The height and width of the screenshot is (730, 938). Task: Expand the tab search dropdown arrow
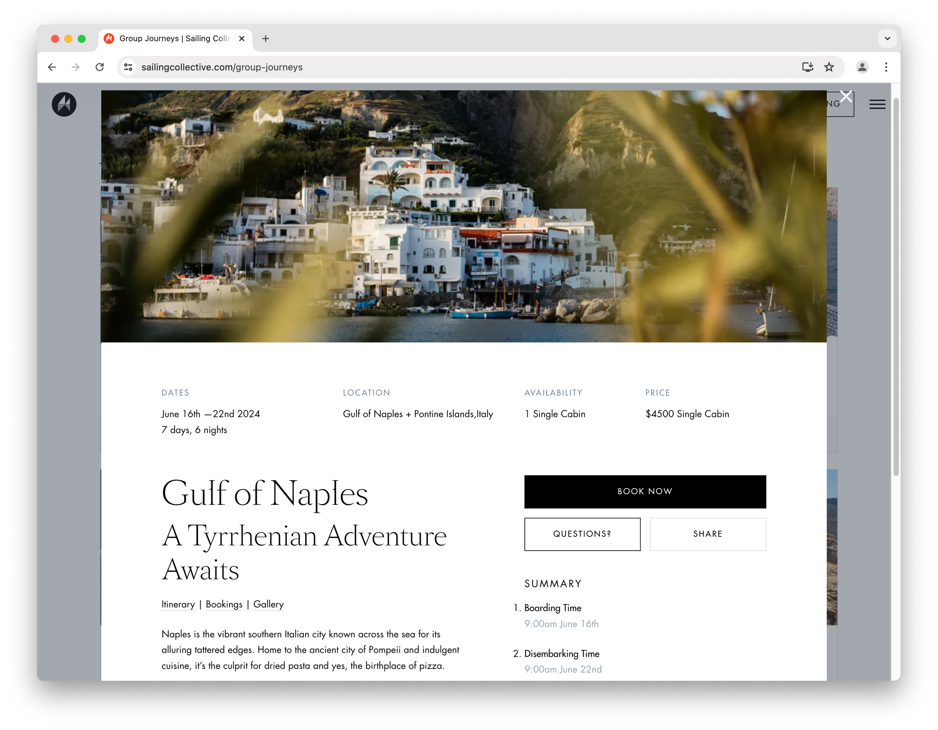click(887, 39)
